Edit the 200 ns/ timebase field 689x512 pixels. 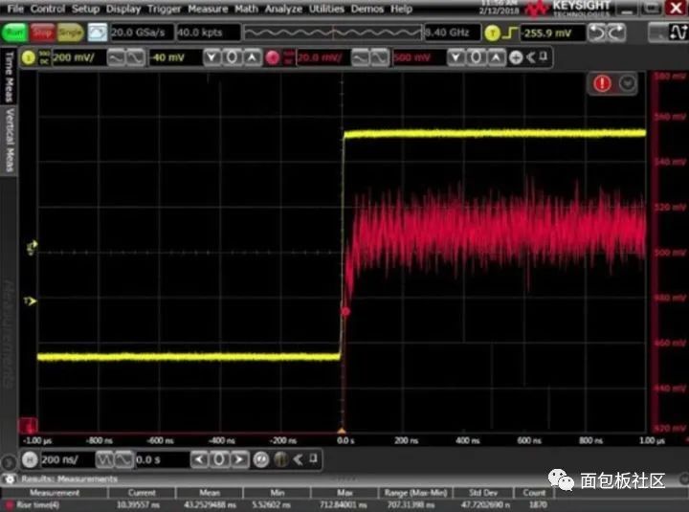coord(67,459)
